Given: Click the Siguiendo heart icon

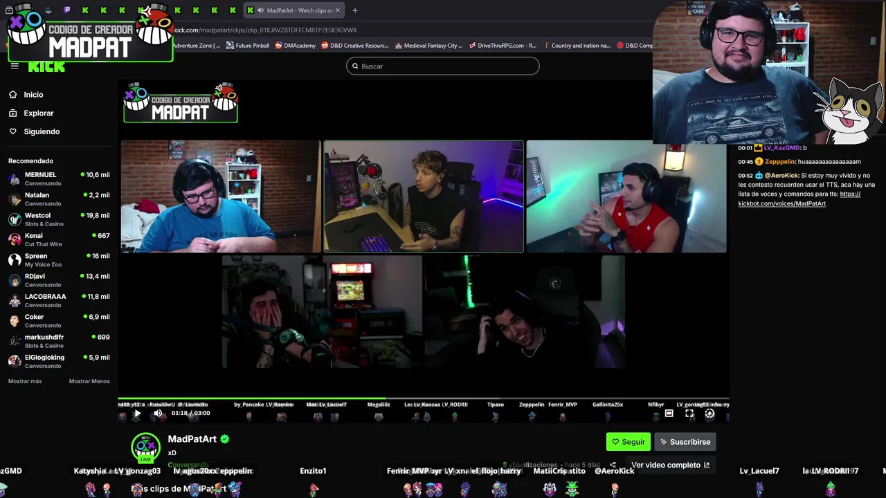Looking at the screenshot, I should [x=12, y=131].
